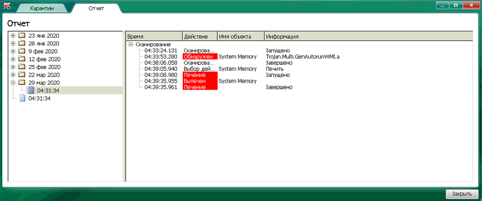Expand the 12 фев 2020 folder
The height and width of the screenshot is (201, 482).
coord(13,59)
